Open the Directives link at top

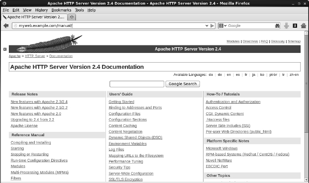click(x=250, y=41)
